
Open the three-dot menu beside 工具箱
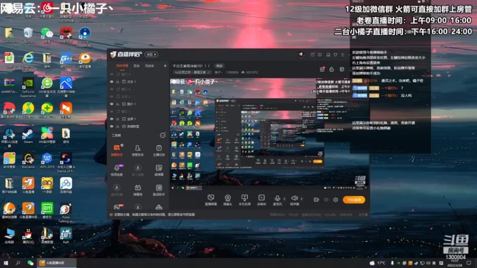(x=163, y=135)
